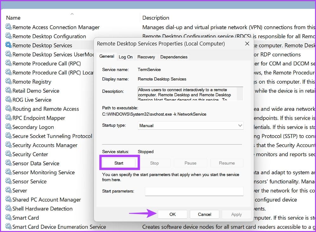The width and height of the screenshot is (316, 232).
Task: Click the TermService service name value
Action: pos(149,70)
